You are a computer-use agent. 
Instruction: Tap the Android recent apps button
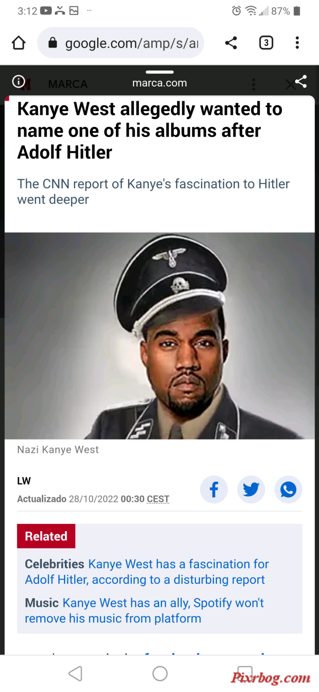pos(245,673)
